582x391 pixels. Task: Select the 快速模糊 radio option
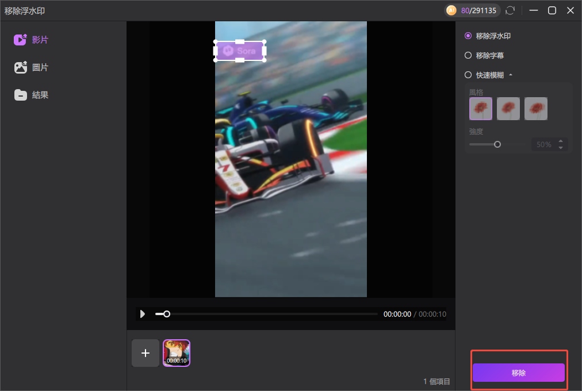coord(468,75)
